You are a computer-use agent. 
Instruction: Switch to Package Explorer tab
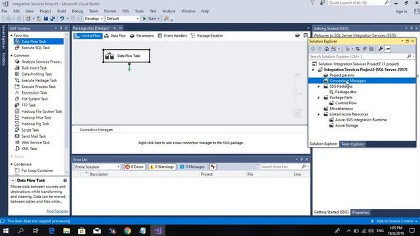point(207,35)
